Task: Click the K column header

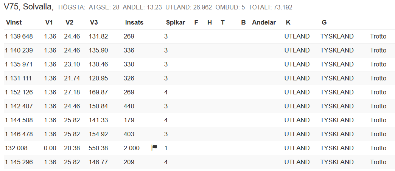Action: tap(288, 22)
